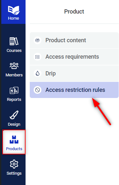Switch to the Access requirements tab
Image resolution: width=119 pixels, height=185 pixels.
pyautogui.click(x=74, y=57)
